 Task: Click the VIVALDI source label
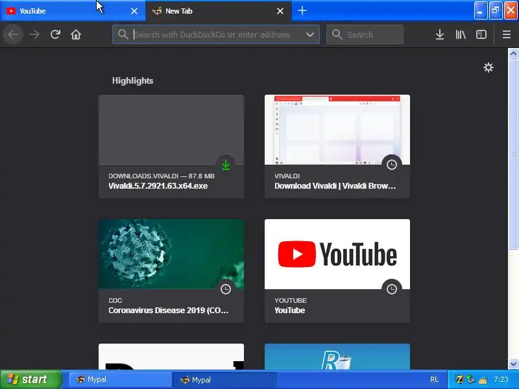287,176
